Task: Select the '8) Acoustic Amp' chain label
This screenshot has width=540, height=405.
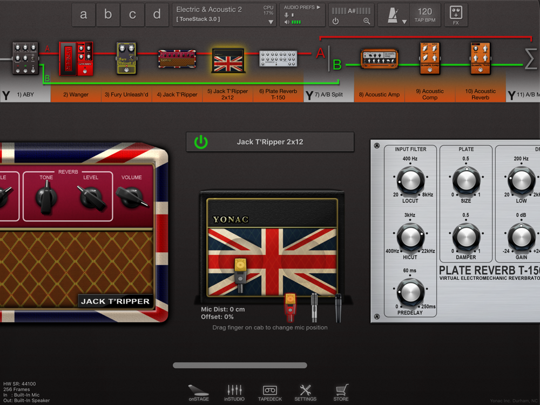Action: point(379,94)
